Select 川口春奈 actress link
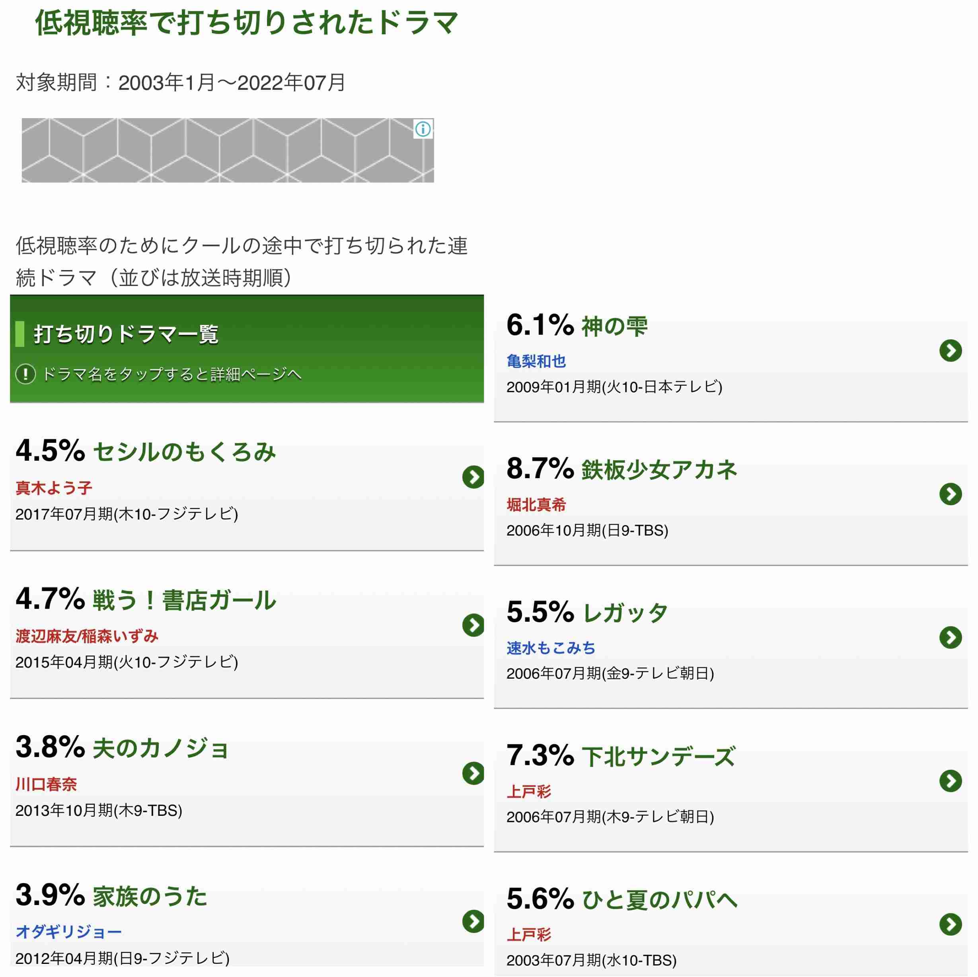This screenshot has height=977, width=978. point(46,784)
